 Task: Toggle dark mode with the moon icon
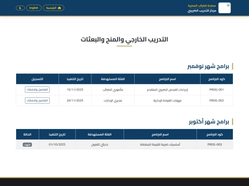tap(20, 8)
